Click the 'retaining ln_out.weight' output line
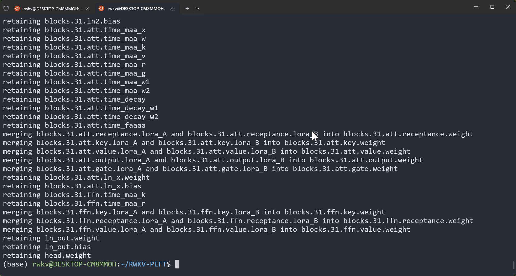Viewport: 516px width, 276px height. click(51, 238)
